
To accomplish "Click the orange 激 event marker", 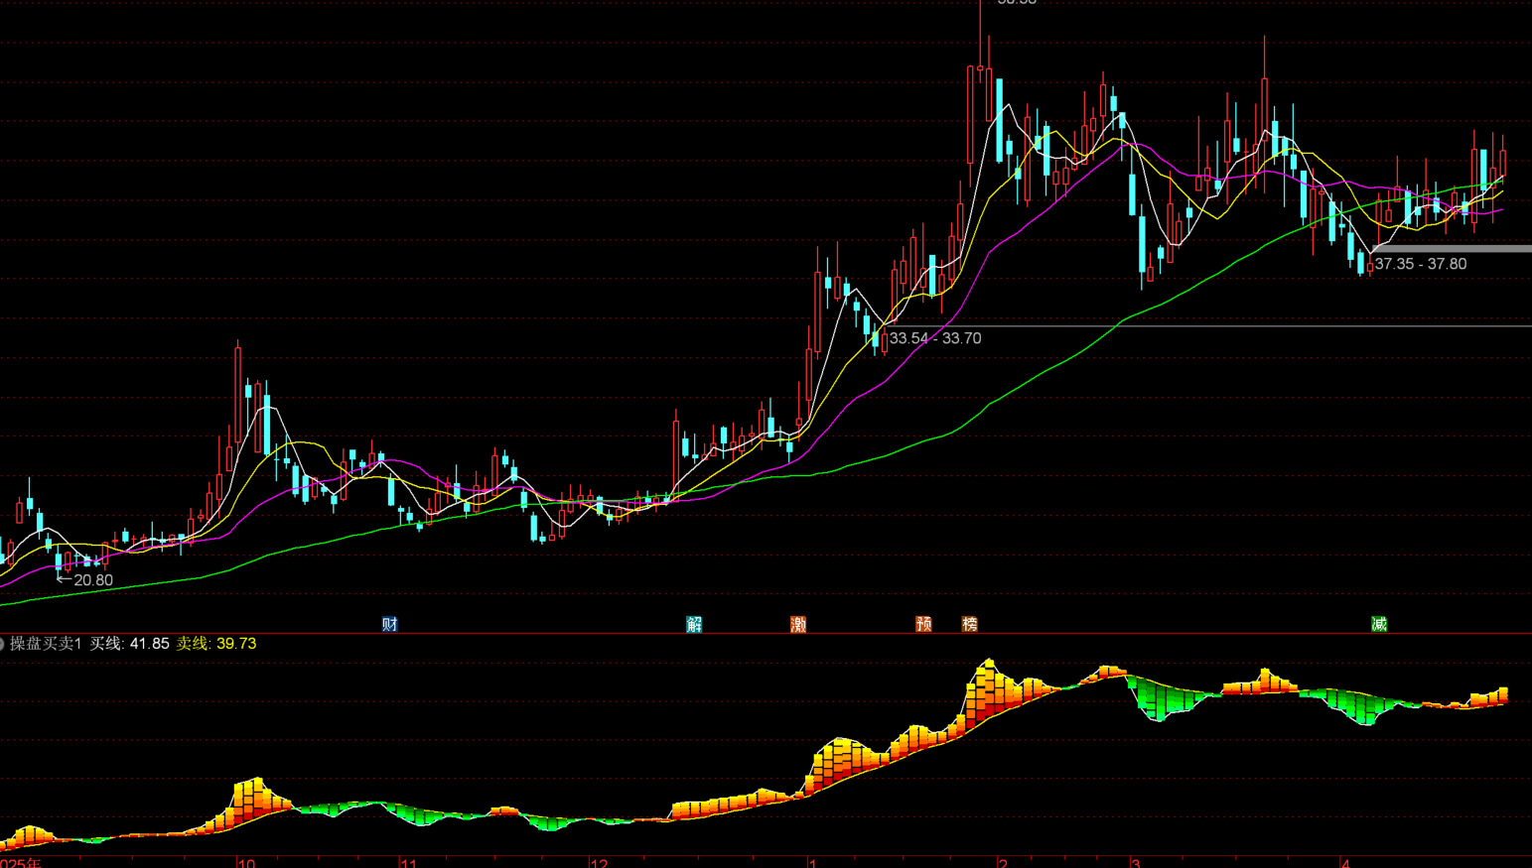I will 798,624.
